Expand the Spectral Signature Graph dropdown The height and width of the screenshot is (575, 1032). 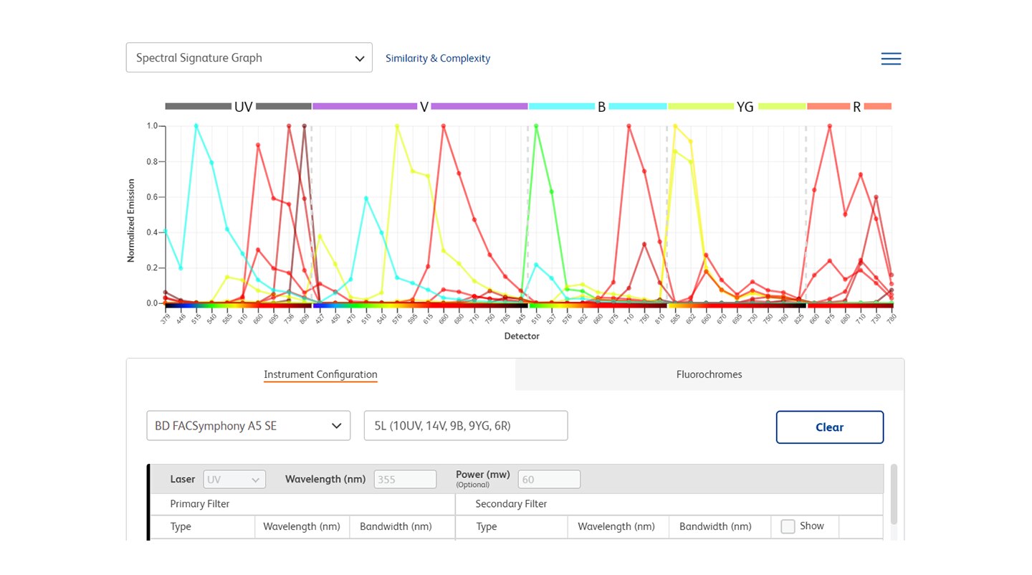(249, 58)
